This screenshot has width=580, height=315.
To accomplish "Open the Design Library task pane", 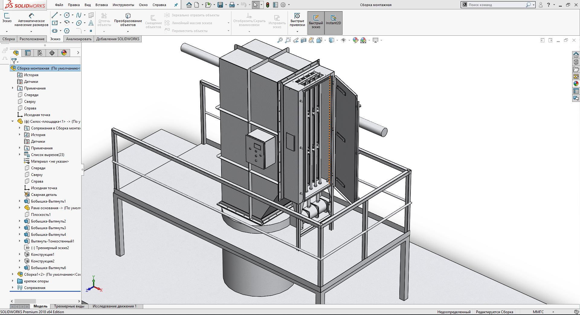I will [576, 62].
